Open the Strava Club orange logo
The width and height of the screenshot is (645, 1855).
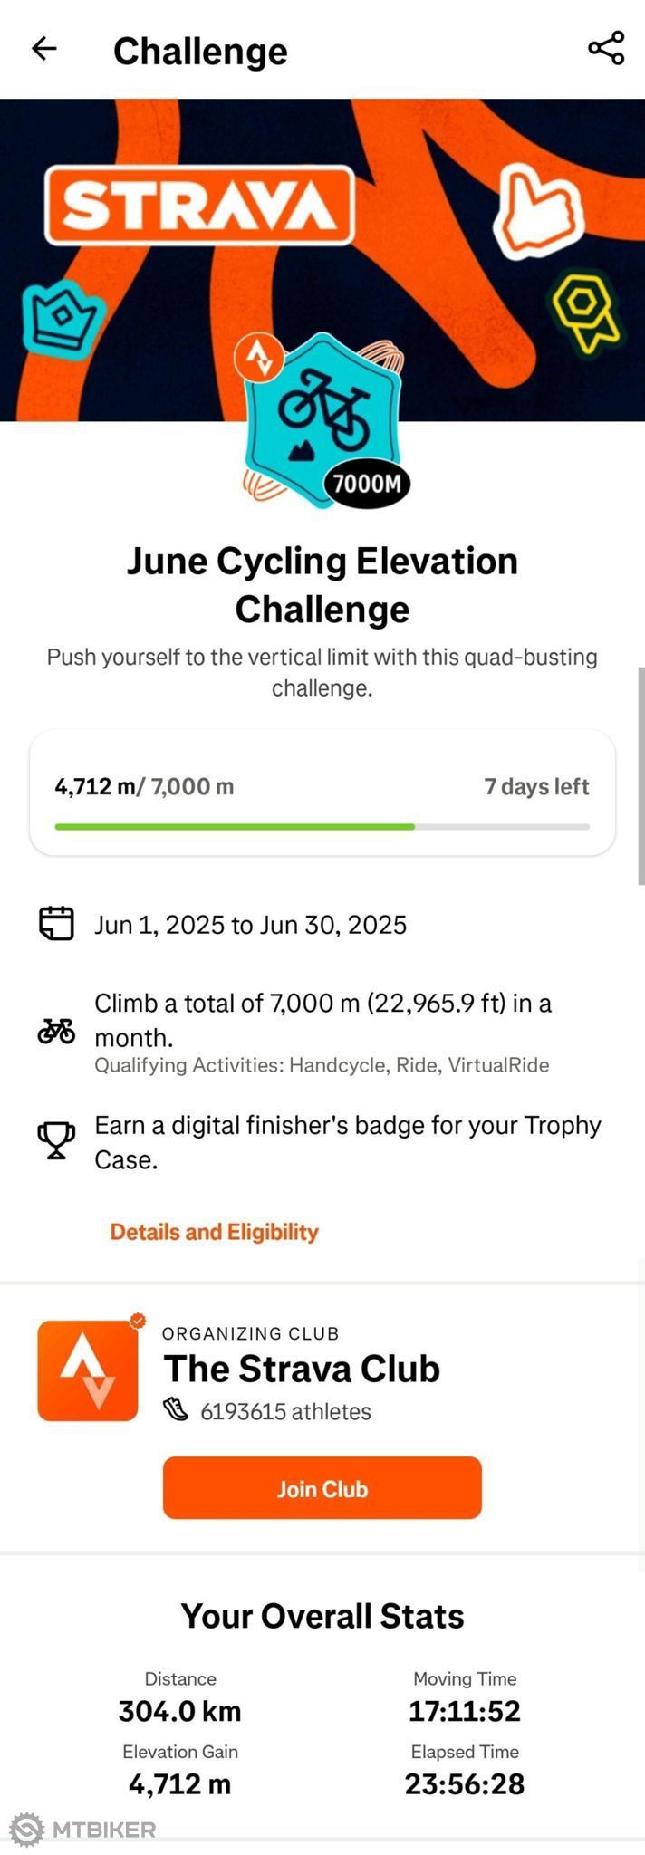point(88,1370)
